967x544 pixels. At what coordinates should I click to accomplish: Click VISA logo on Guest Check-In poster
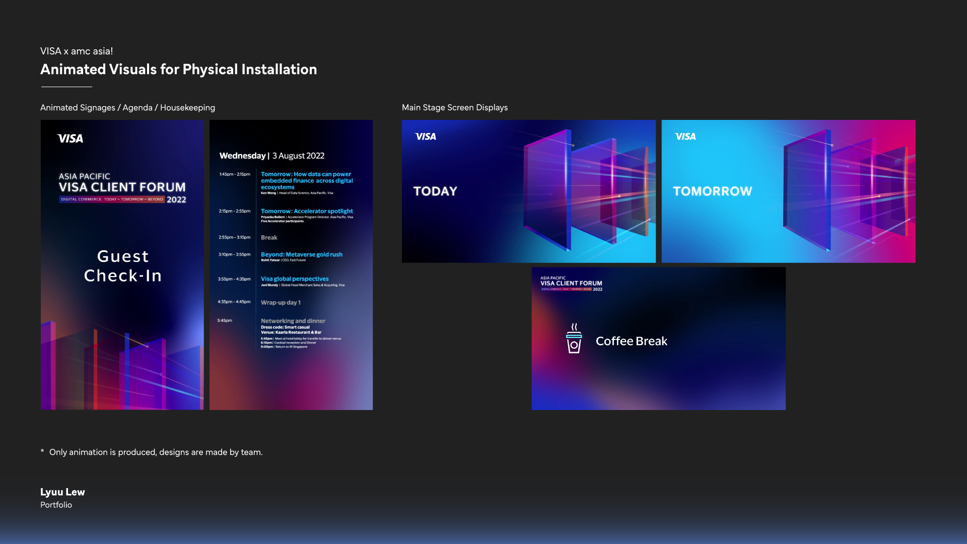tap(70, 139)
